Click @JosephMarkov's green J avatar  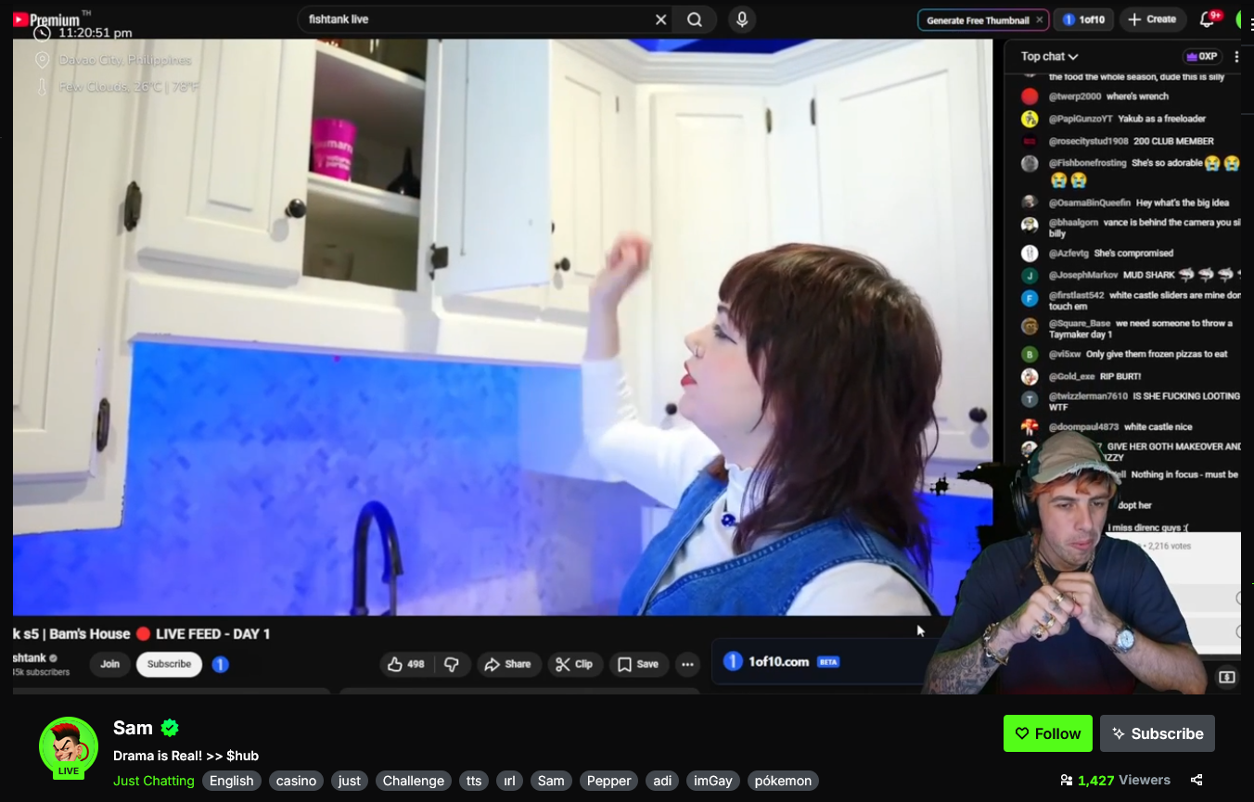(1030, 275)
